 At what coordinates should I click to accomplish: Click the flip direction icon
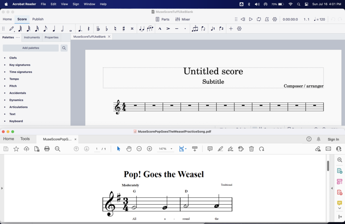203,29
